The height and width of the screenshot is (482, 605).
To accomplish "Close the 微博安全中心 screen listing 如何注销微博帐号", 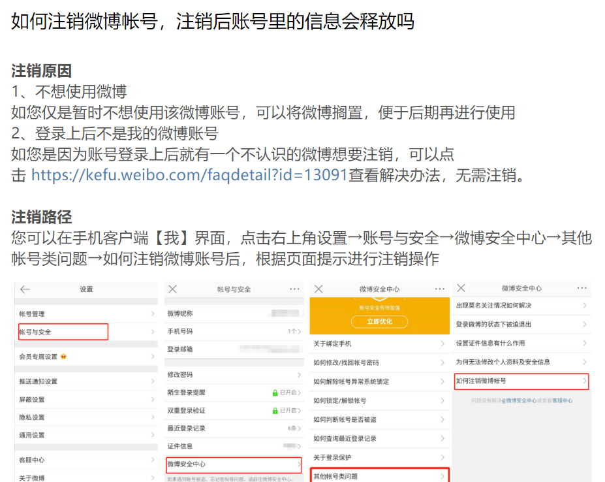I will click(x=461, y=288).
